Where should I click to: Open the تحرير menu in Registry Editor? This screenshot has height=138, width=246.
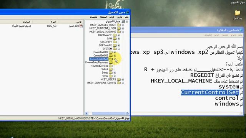(120, 17)
